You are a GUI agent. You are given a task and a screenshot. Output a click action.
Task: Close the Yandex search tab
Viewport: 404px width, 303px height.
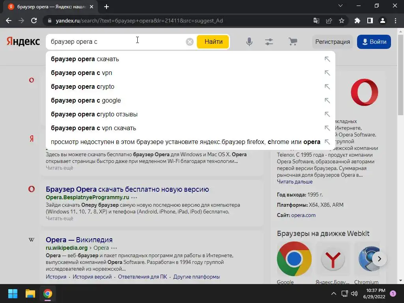tap(92, 7)
